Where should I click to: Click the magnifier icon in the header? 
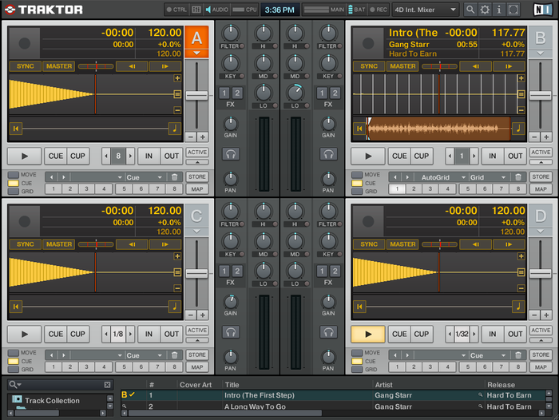(x=470, y=10)
